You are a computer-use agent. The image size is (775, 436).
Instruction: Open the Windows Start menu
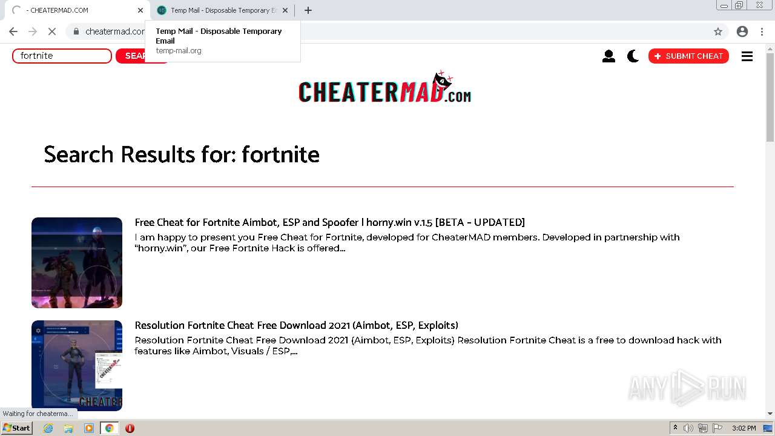point(16,428)
